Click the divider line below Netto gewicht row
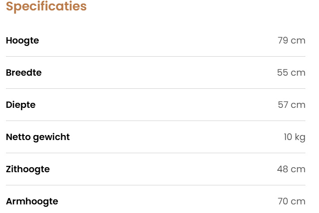Screen dimensions: 319x213 tap(156, 153)
